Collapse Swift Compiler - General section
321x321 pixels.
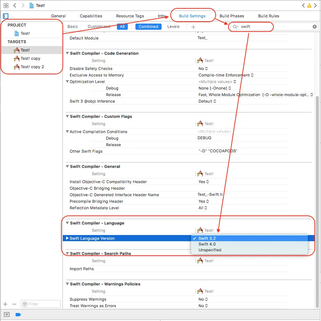[67, 166]
